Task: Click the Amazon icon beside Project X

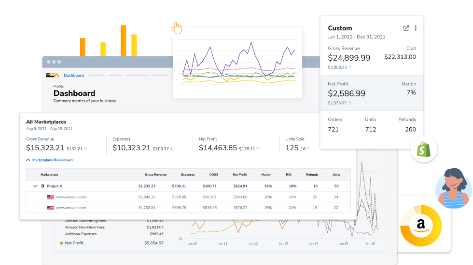Action: (x=42, y=186)
